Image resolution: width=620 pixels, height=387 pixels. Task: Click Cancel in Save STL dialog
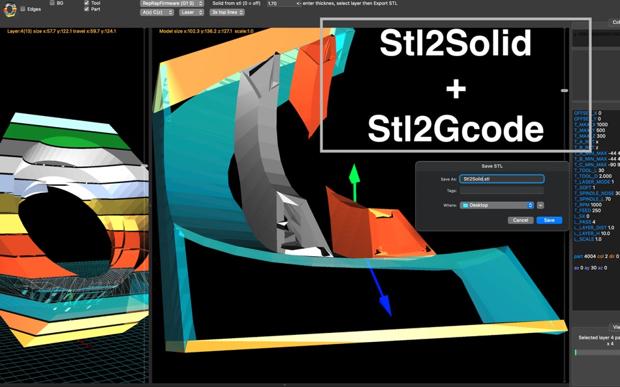click(x=520, y=220)
